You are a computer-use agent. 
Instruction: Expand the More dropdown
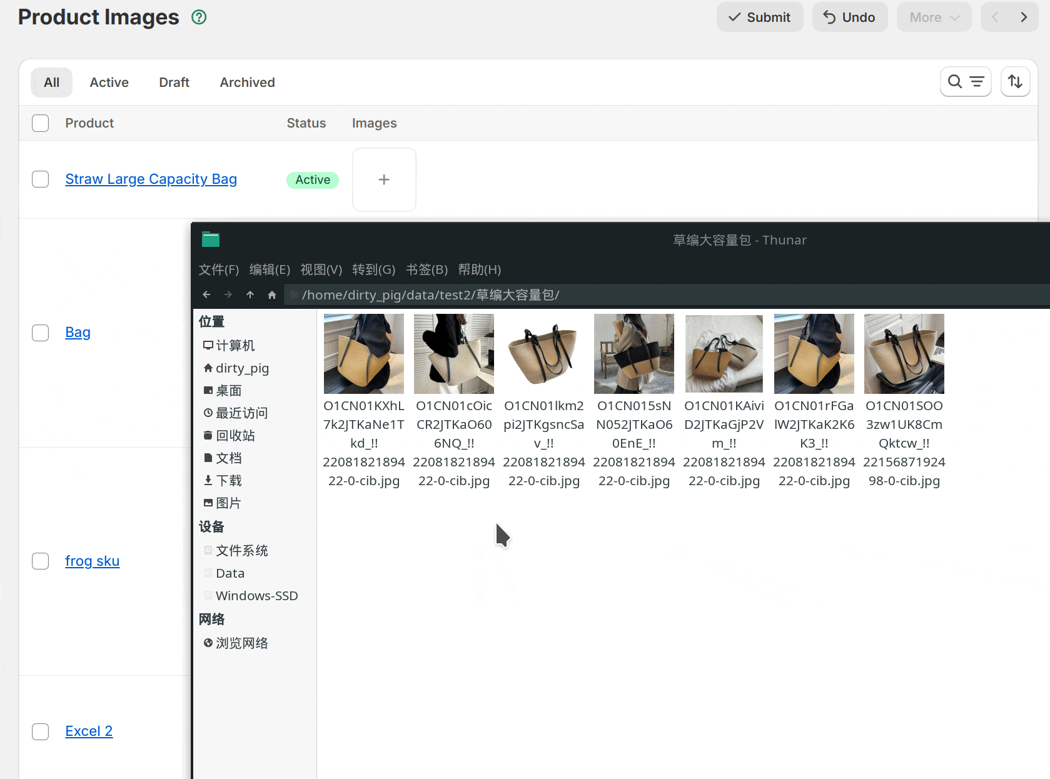(934, 18)
